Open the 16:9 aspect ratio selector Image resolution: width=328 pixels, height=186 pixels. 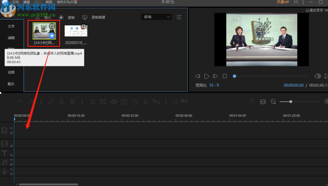tap(214, 85)
